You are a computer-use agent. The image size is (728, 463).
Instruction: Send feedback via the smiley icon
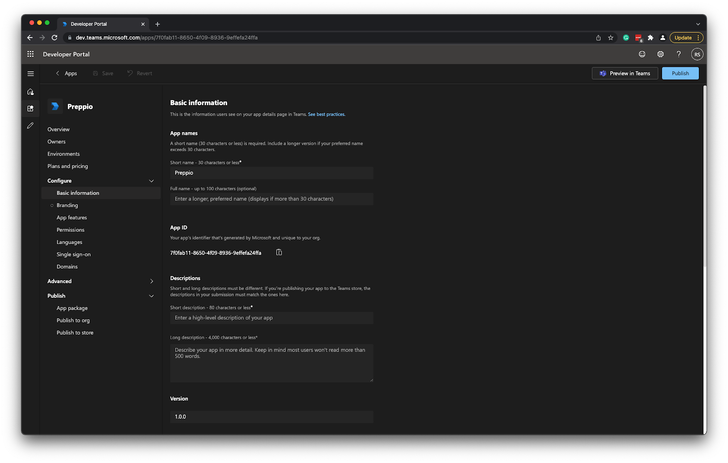point(642,54)
